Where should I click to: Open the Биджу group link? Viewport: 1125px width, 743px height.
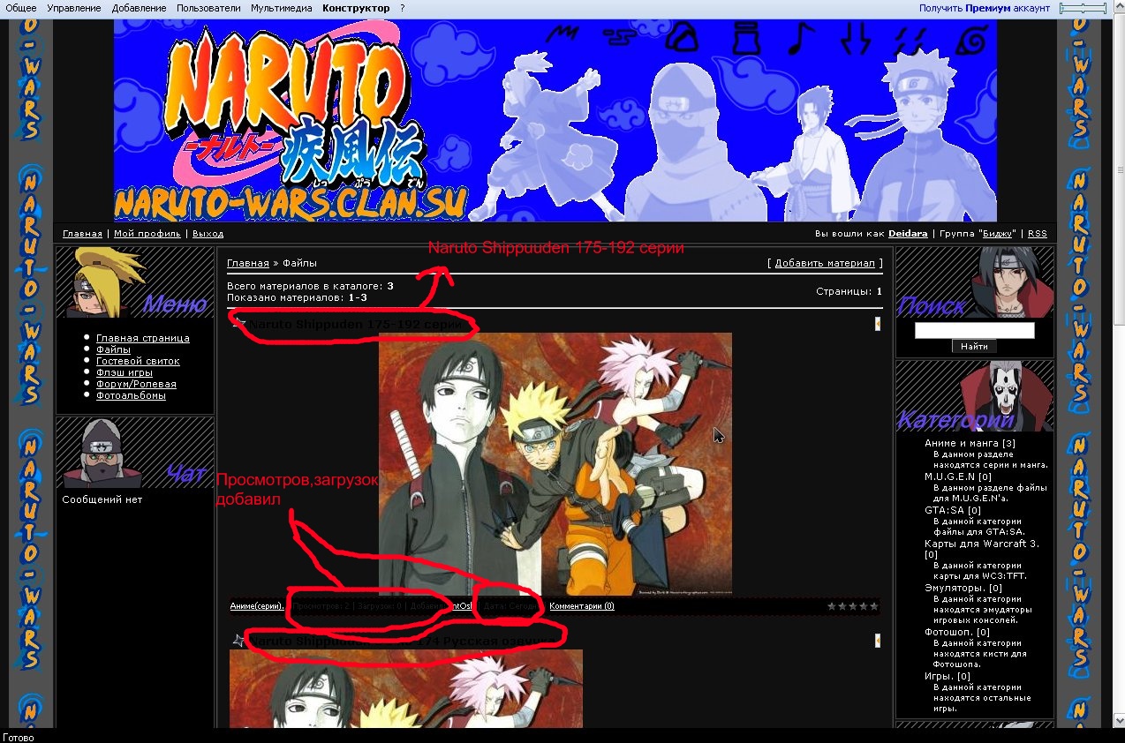[998, 234]
